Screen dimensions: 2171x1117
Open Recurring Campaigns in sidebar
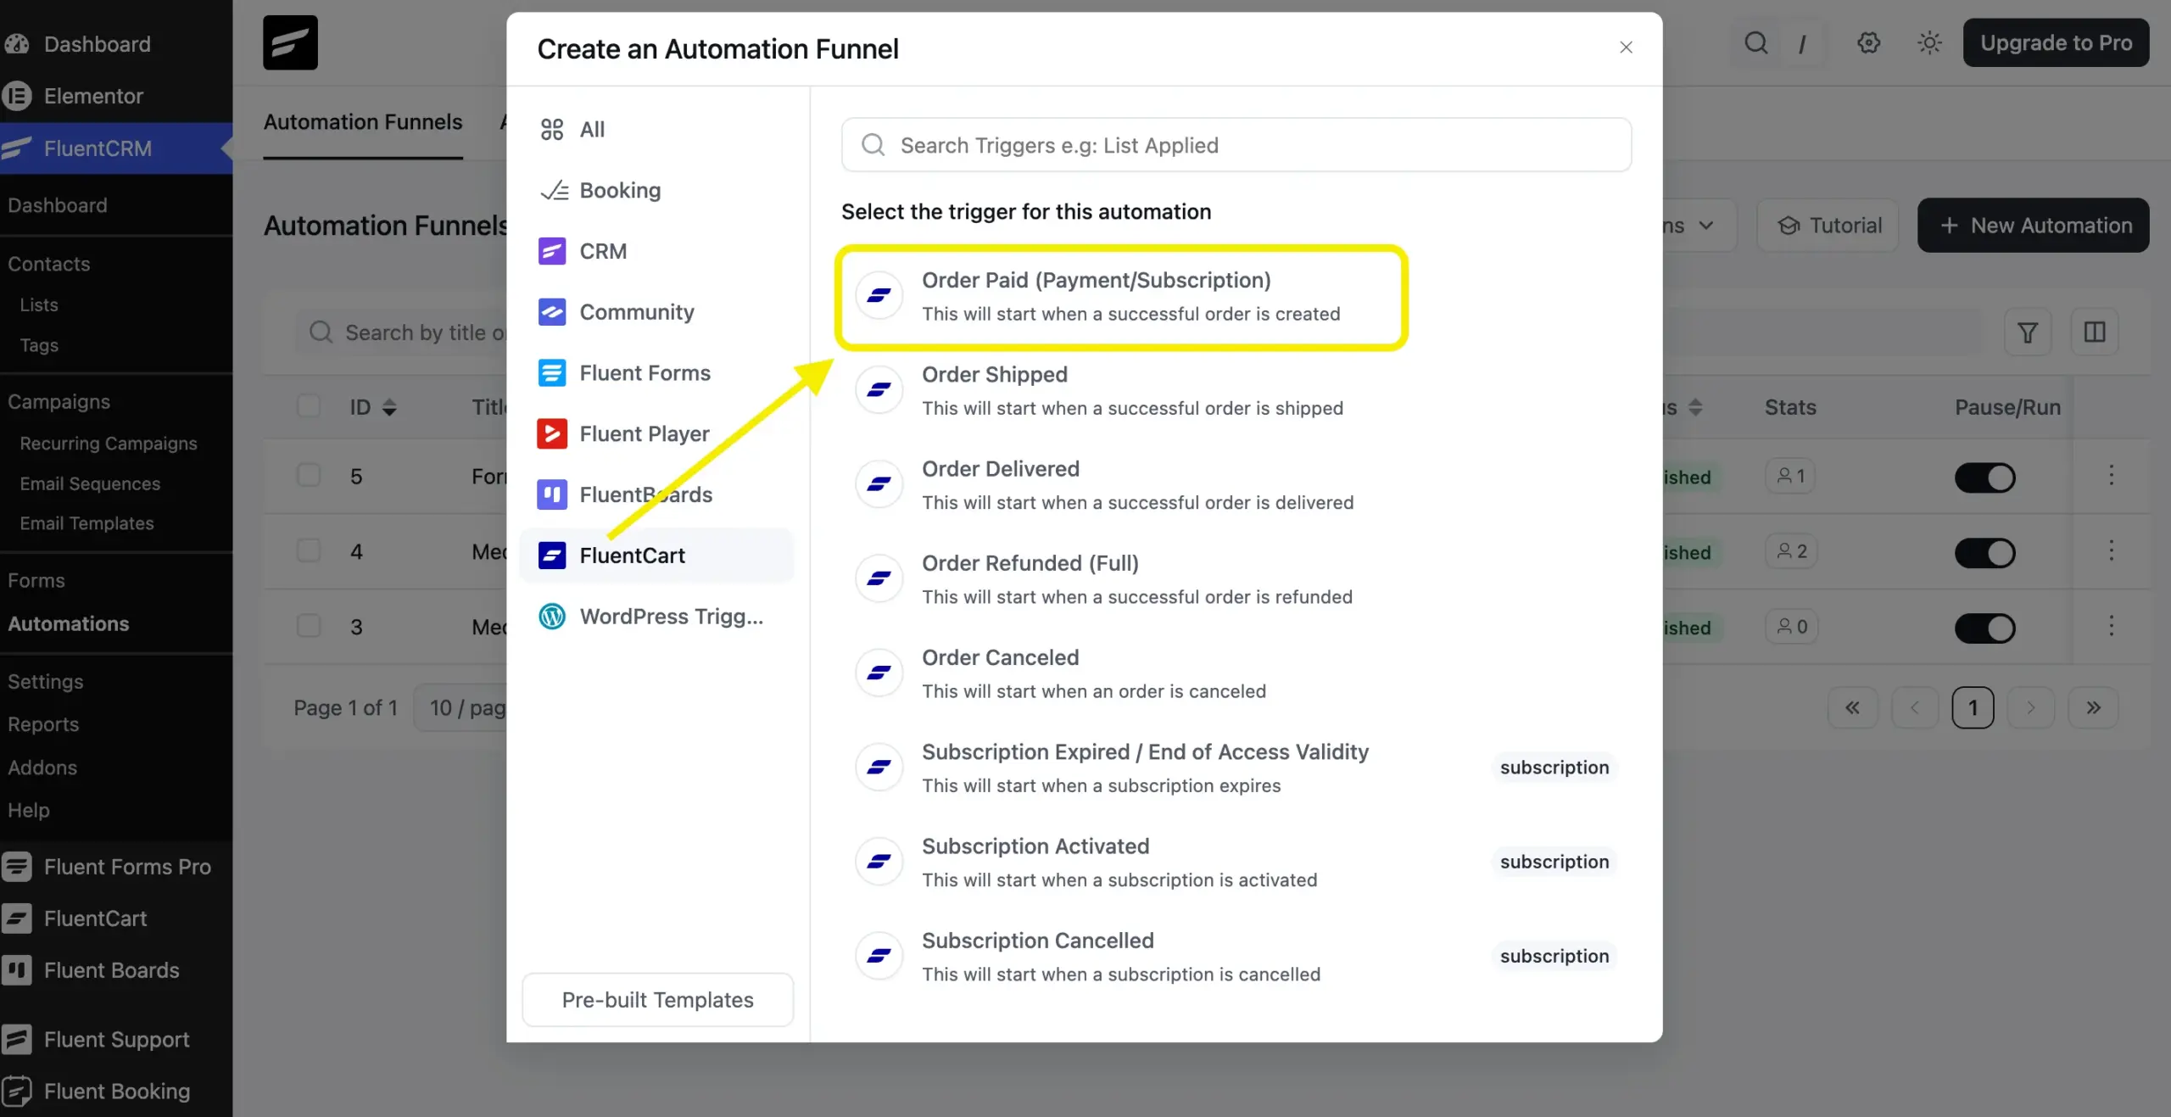click(x=109, y=444)
